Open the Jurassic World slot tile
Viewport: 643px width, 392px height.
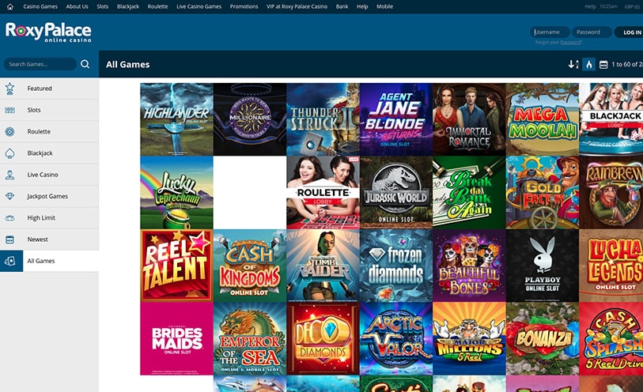[x=396, y=193]
